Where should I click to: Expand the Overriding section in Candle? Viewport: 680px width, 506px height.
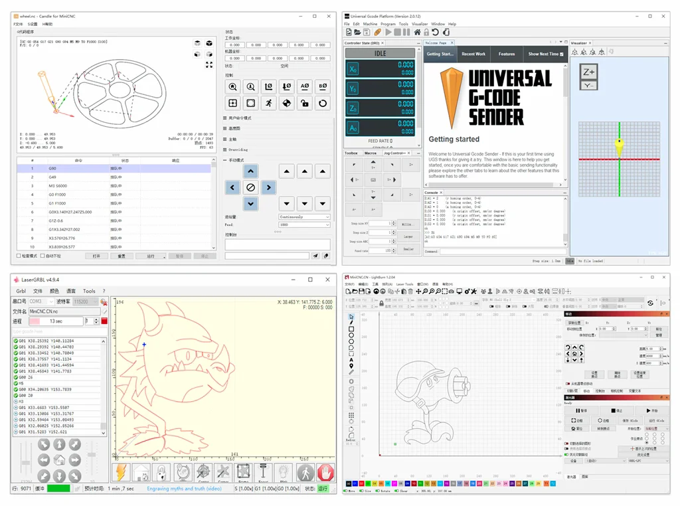pyautogui.click(x=236, y=149)
